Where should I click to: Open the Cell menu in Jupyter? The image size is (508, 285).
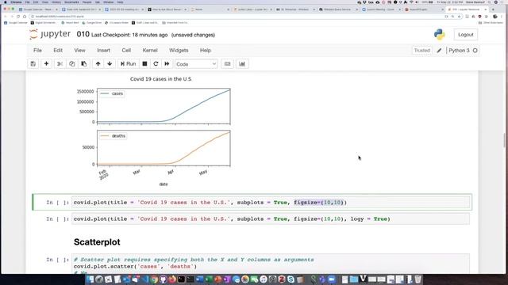pyautogui.click(x=126, y=51)
